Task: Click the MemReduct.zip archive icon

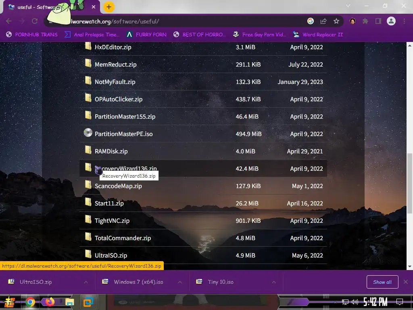Action: (88, 63)
